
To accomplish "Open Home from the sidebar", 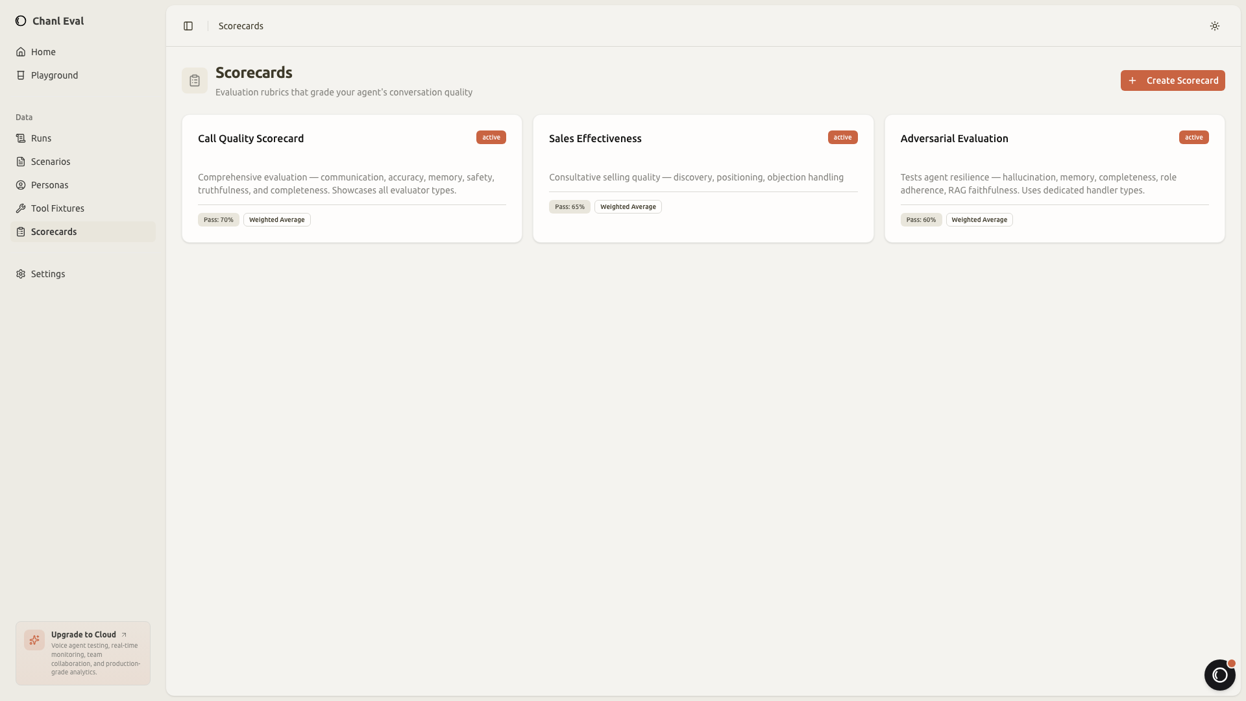I will point(42,52).
